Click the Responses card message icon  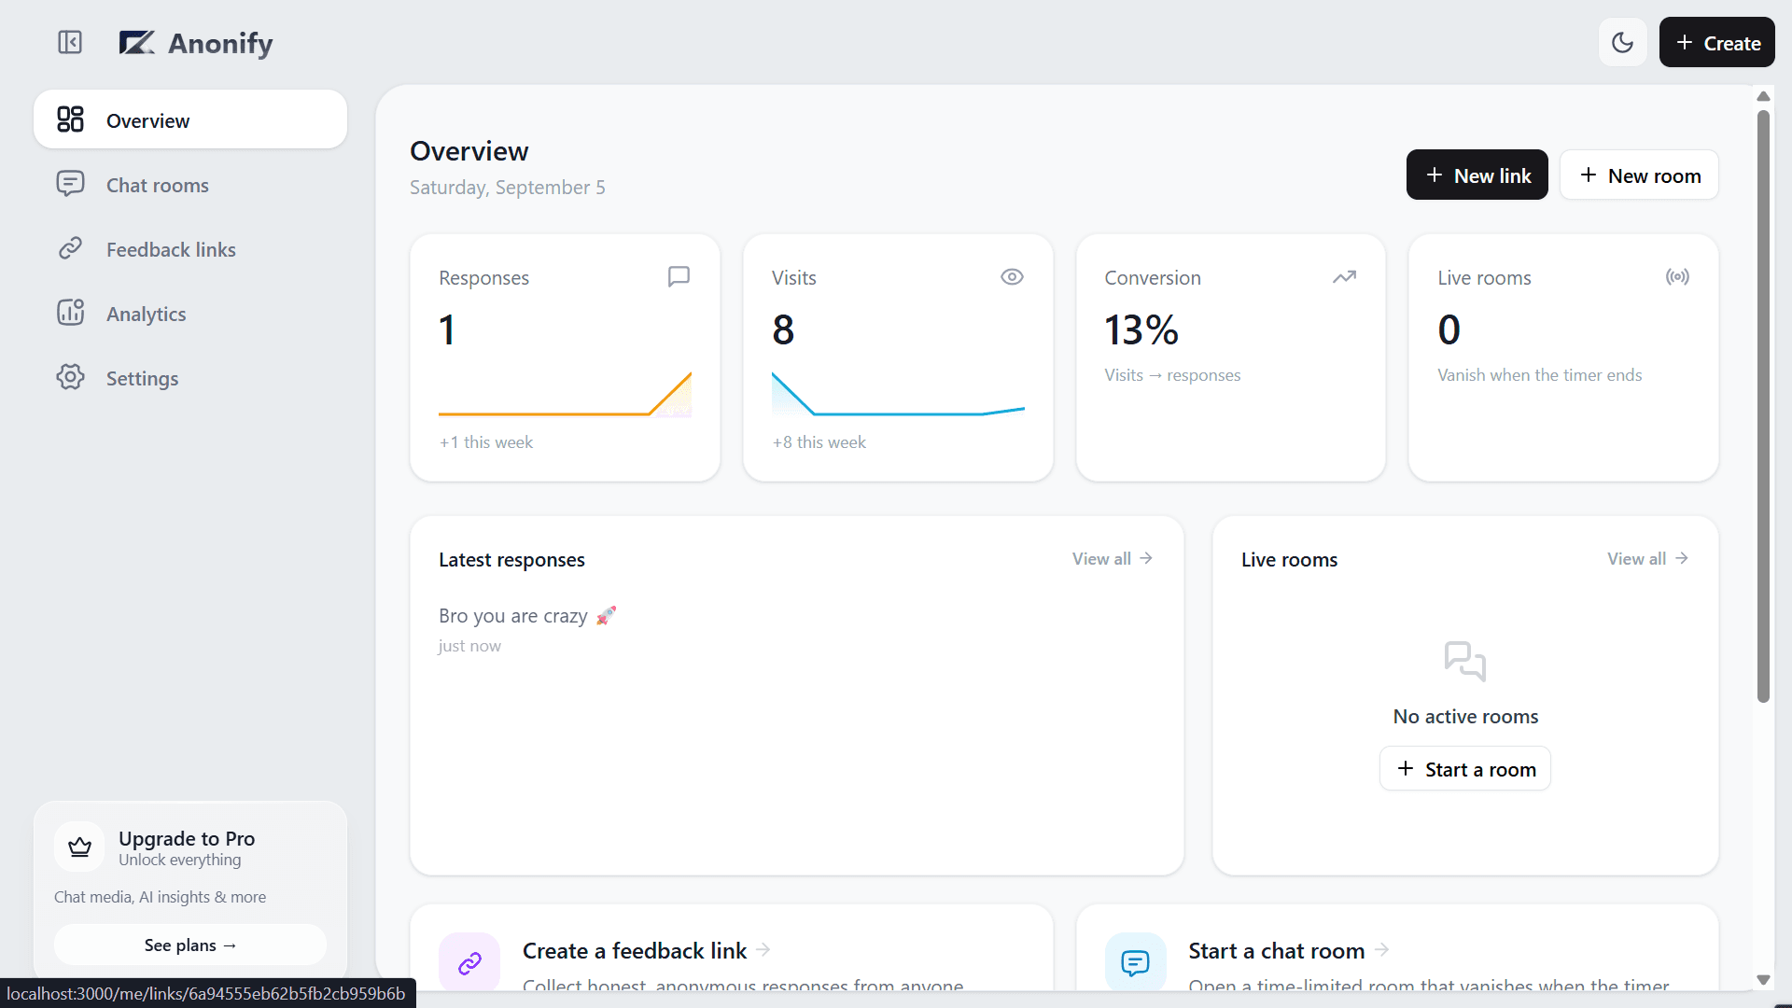pos(679,276)
